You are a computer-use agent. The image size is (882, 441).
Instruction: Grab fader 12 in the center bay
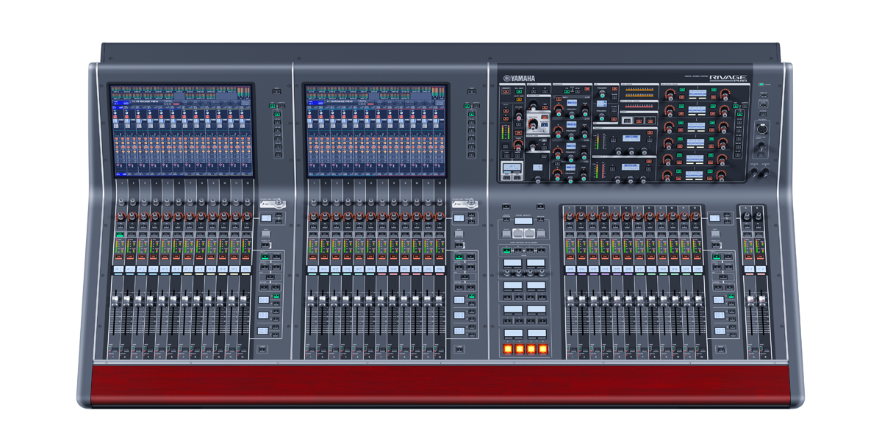438,300
